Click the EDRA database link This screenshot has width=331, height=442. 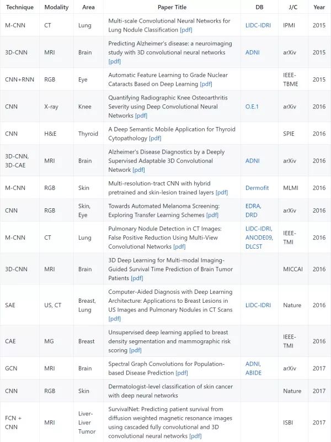pos(253,206)
